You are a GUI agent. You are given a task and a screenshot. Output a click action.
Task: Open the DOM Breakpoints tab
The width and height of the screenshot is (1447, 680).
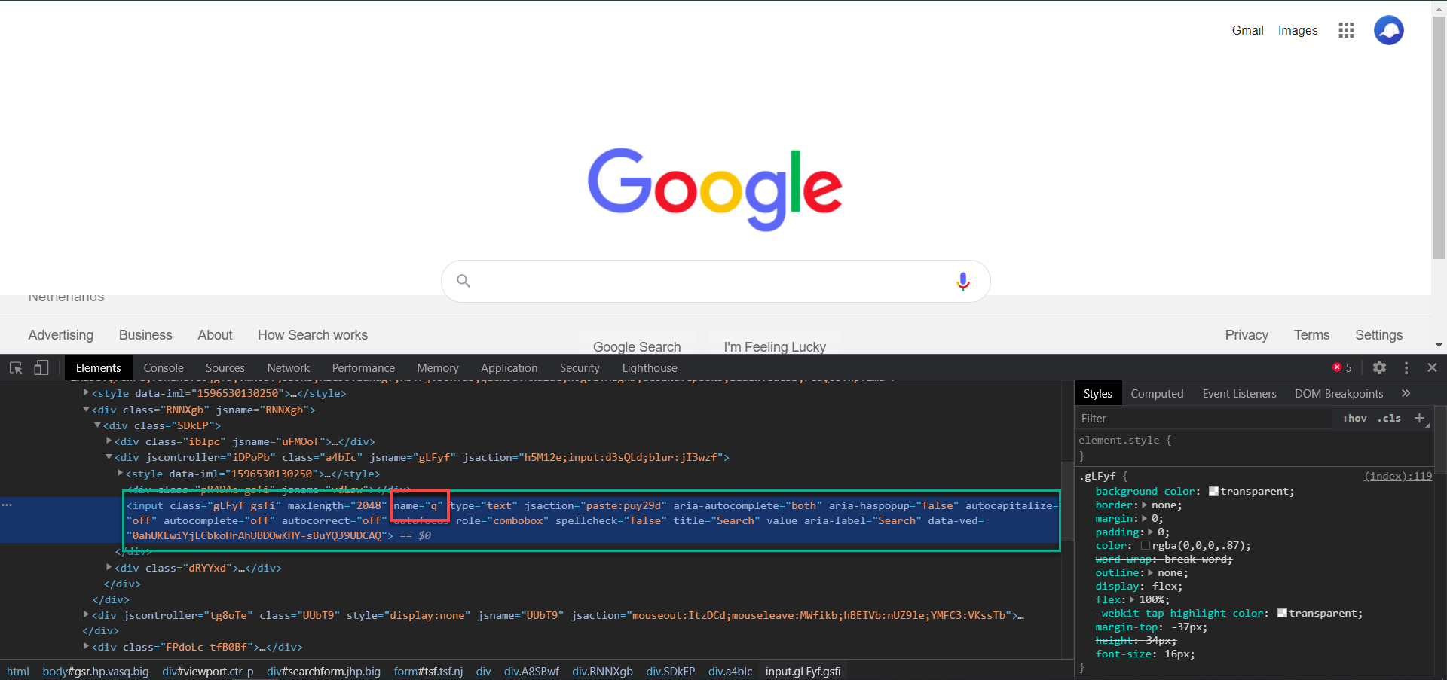coord(1338,393)
